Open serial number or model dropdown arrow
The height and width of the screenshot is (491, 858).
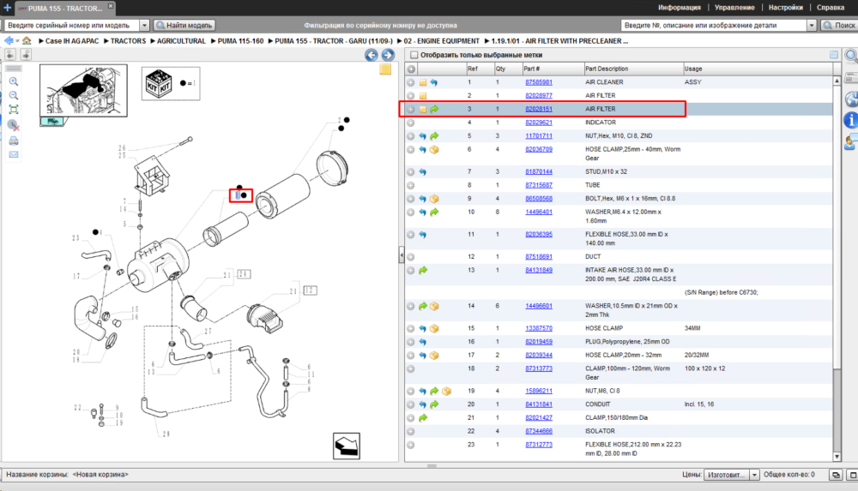pyautogui.click(x=144, y=25)
